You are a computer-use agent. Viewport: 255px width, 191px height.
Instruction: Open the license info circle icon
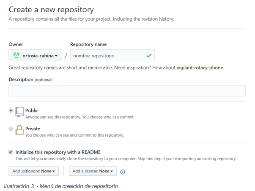pyautogui.click(x=123, y=172)
